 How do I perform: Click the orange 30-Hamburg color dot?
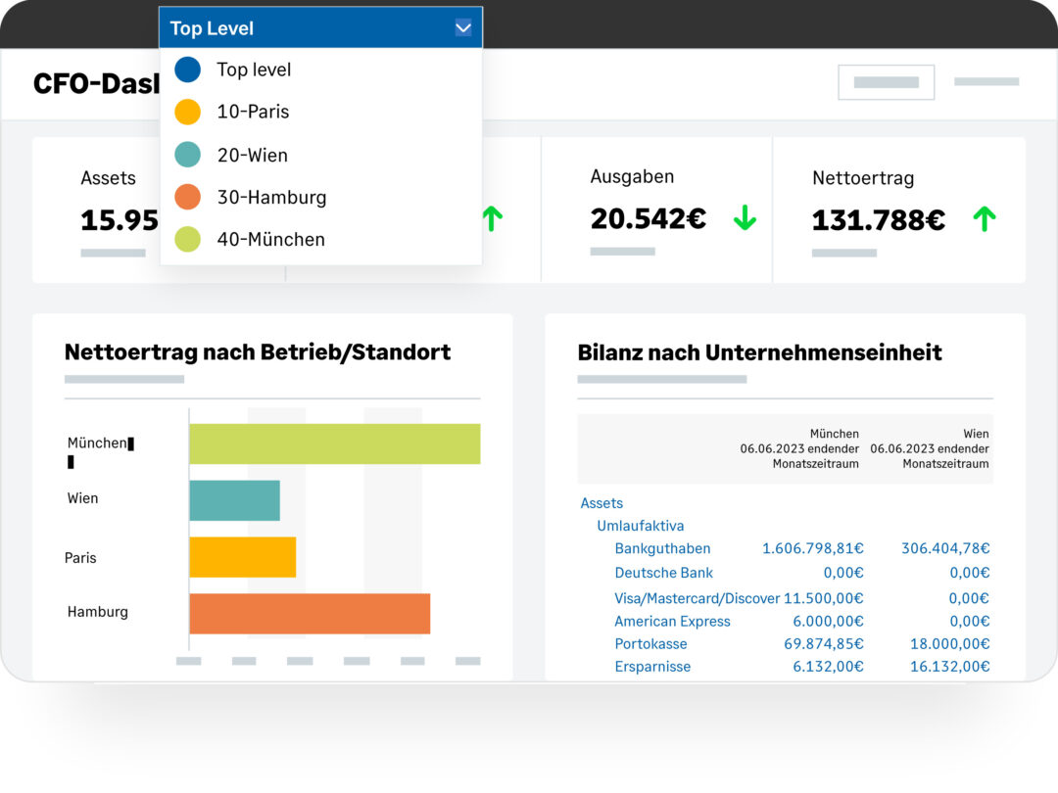coord(187,197)
